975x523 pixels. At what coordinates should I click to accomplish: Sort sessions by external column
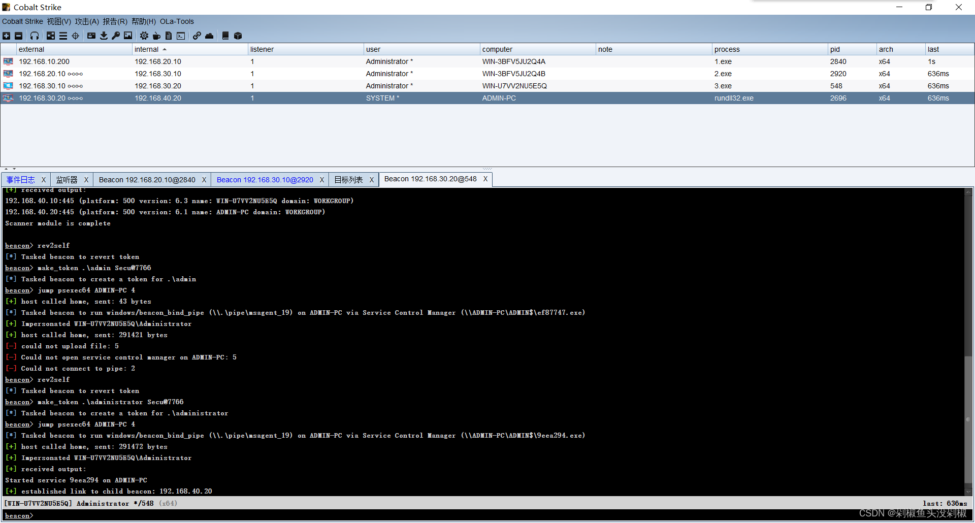74,49
